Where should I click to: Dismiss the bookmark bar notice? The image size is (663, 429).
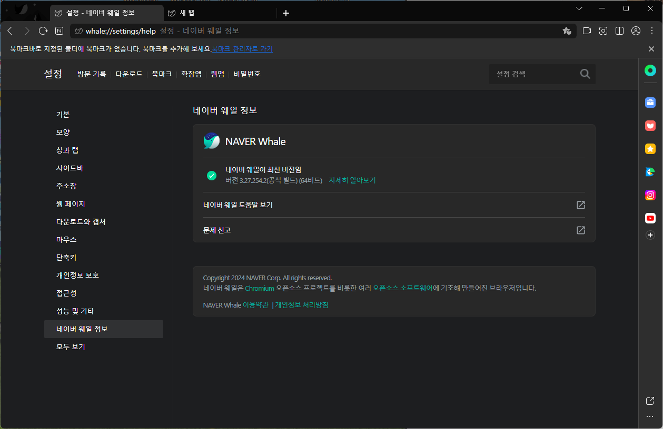click(x=651, y=49)
